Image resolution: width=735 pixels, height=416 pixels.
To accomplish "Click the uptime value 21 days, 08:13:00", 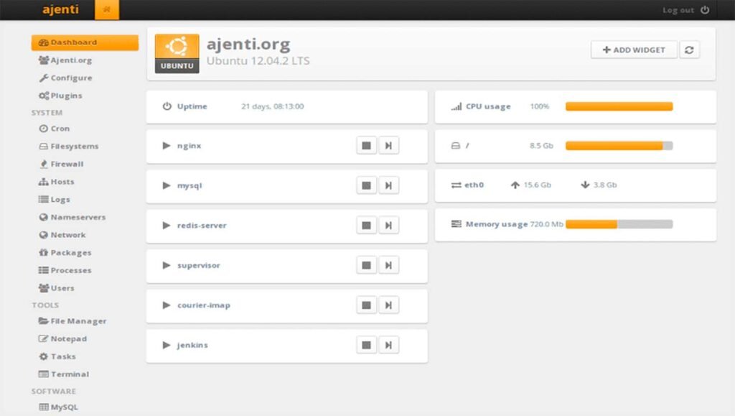I will (x=272, y=106).
